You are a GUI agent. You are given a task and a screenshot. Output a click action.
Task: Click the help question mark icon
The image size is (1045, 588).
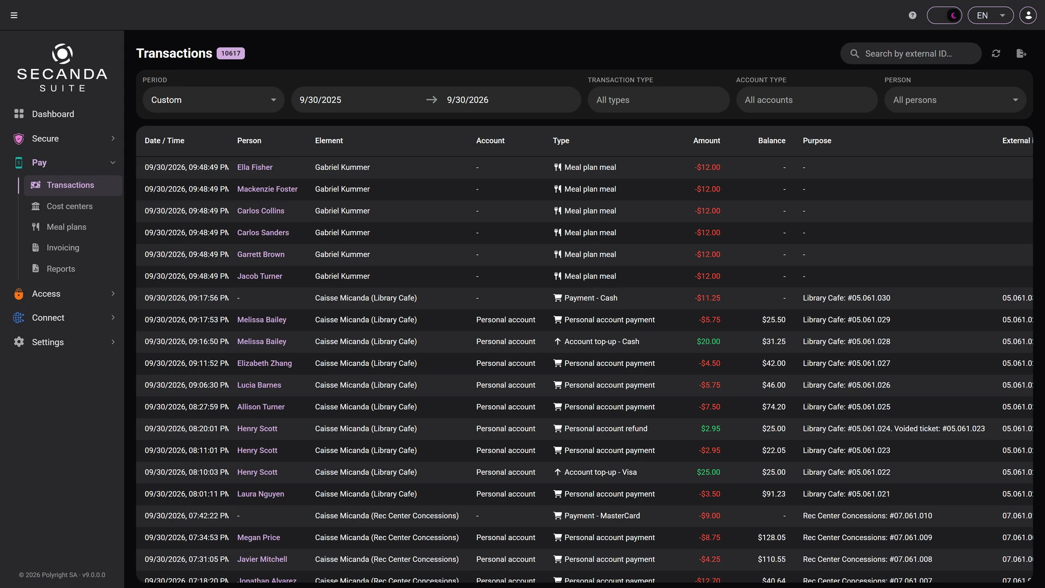click(x=913, y=15)
